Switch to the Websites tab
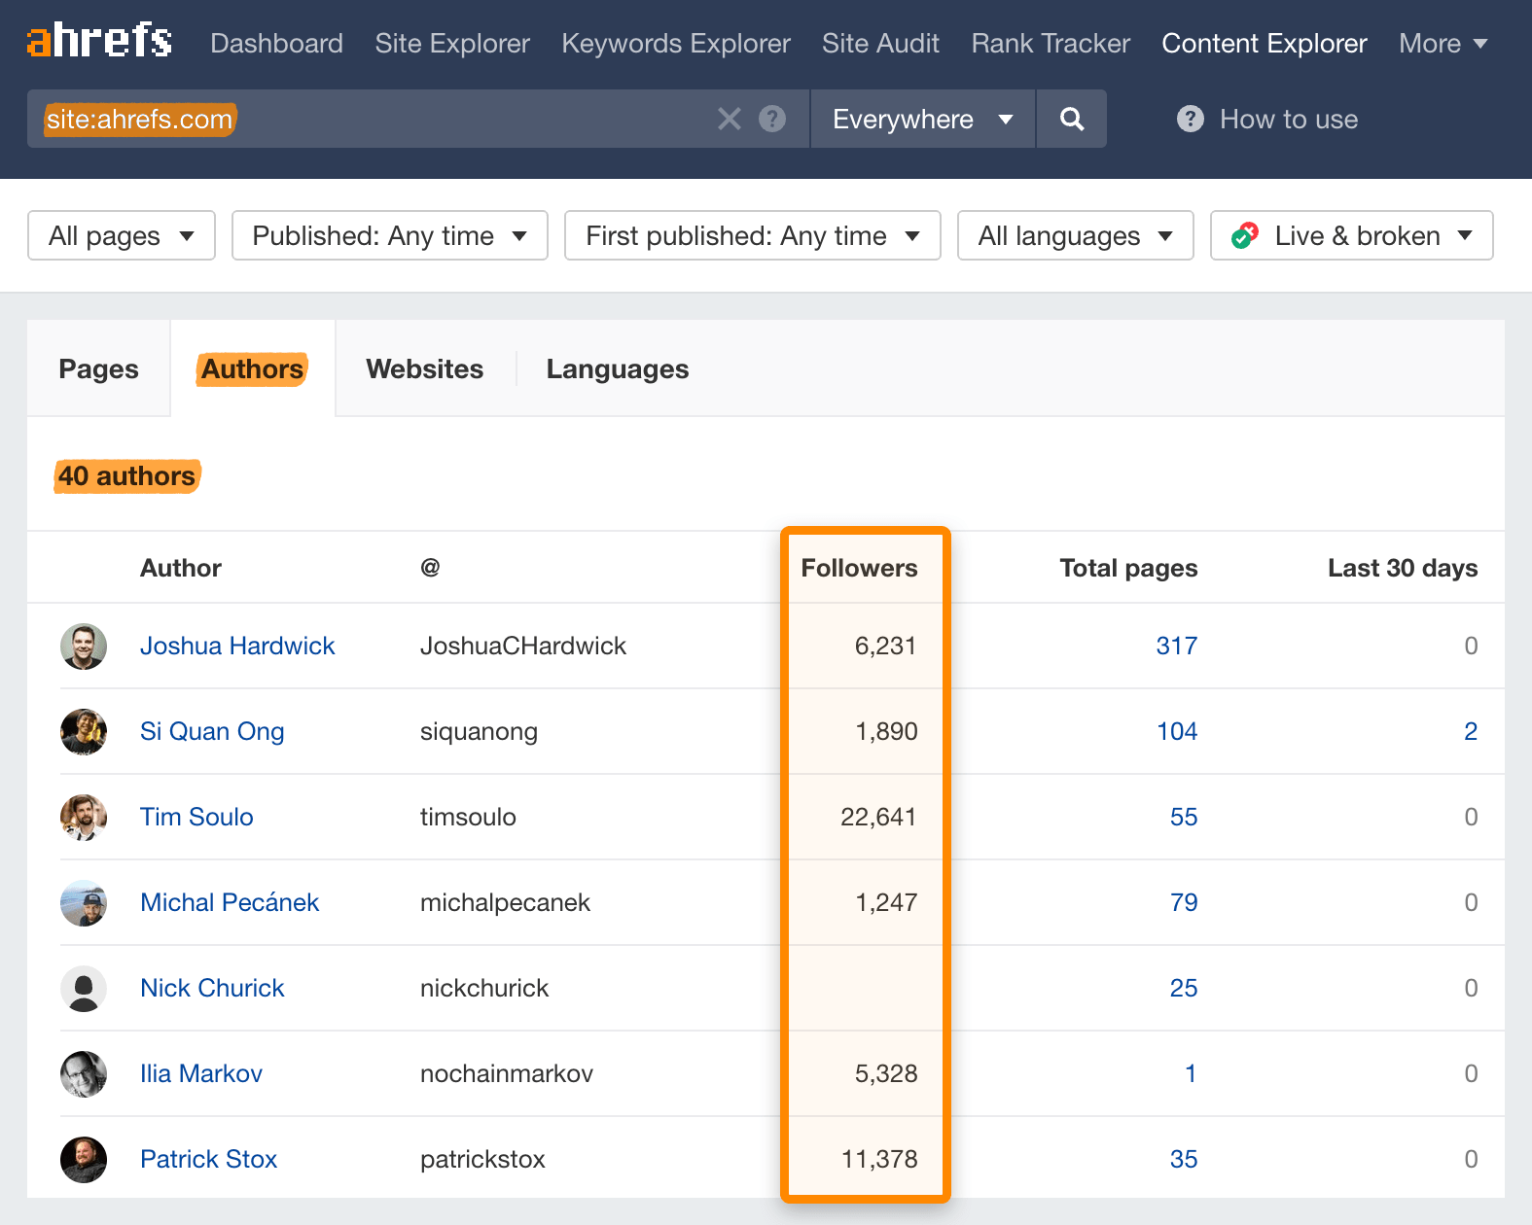Image resolution: width=1532 pixels, height=1225 pixels. [424, 369]
